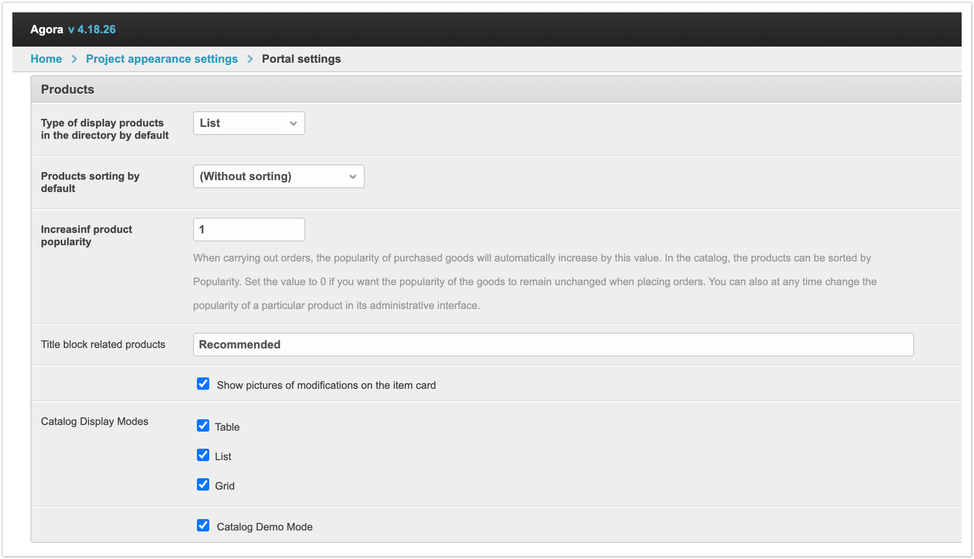Image resolution: width=974 pixels, height=559 pixels.
Task: Click the Portal settings breadcrumb text
Action: pyautogui.click(x=301, y=59)
